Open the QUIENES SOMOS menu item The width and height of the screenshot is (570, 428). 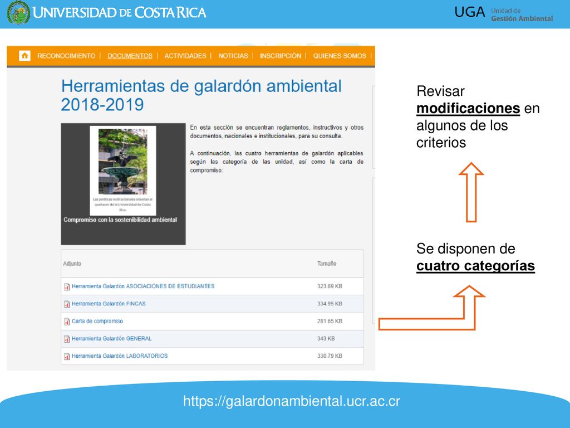(x=340, y=56)
